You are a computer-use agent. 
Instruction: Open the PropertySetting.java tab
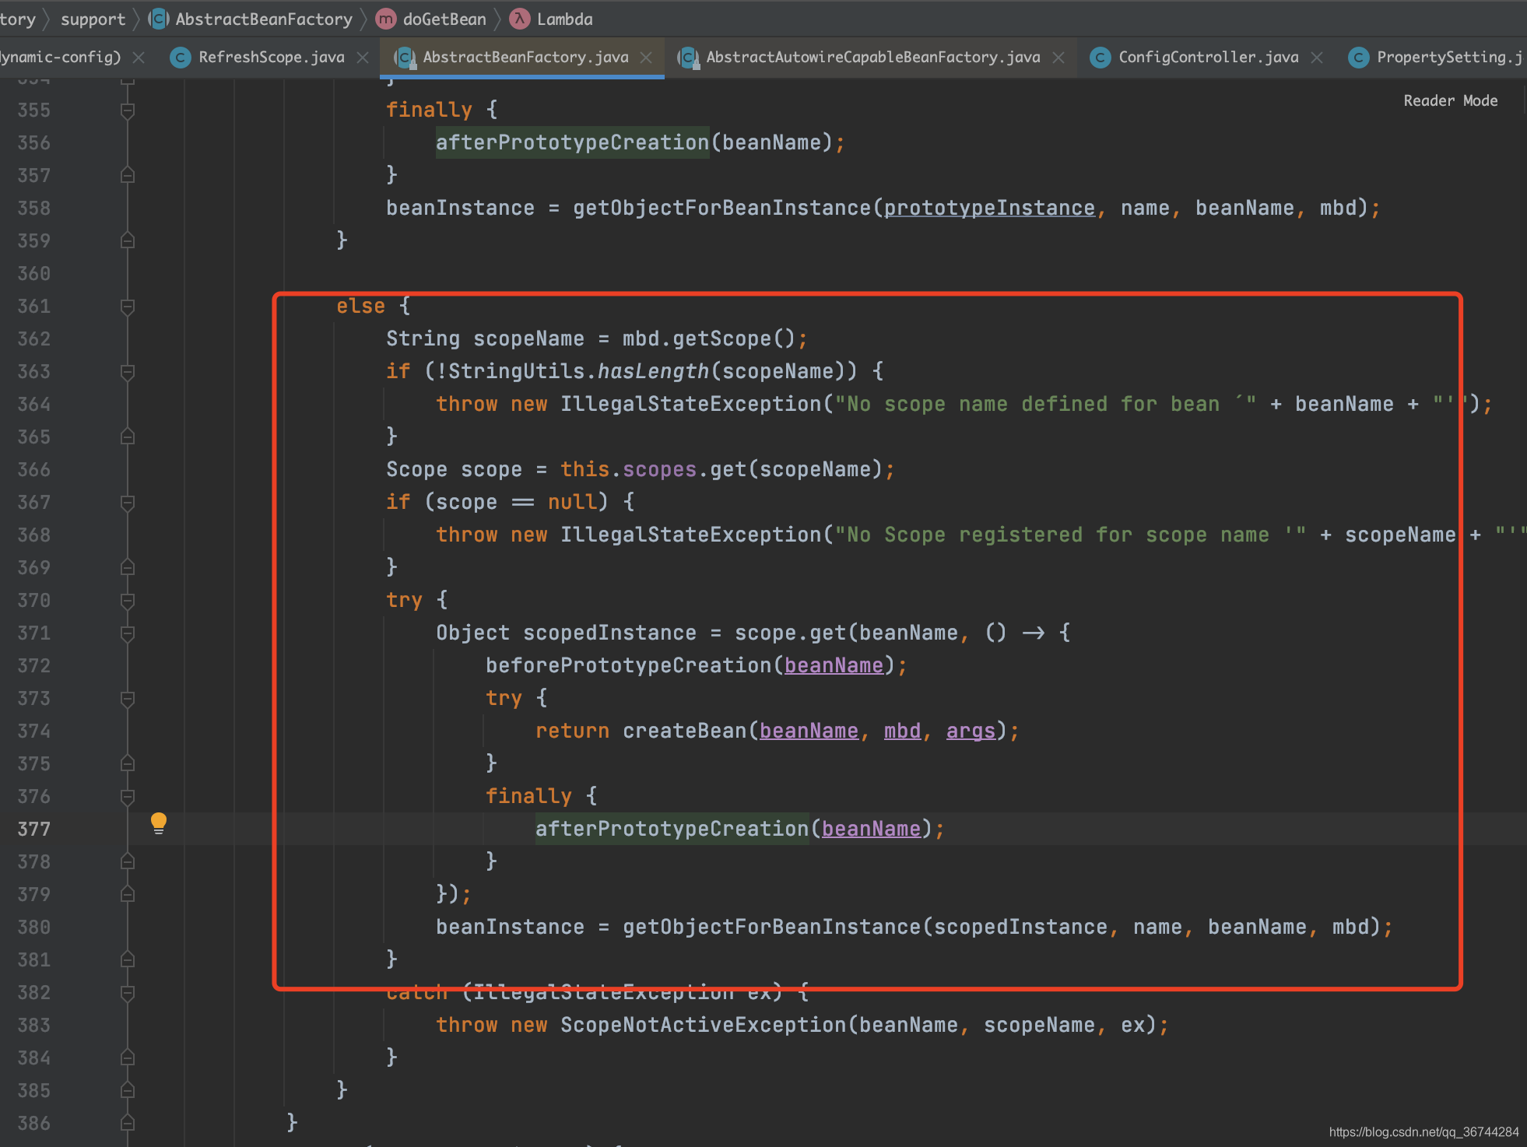[1448, 58]
